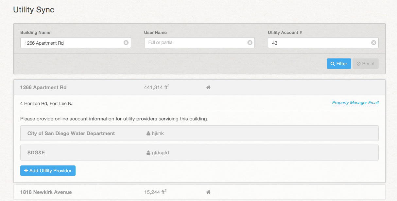Click user icon next to hjkhk

pyautogui.click(x=148, y=133)
